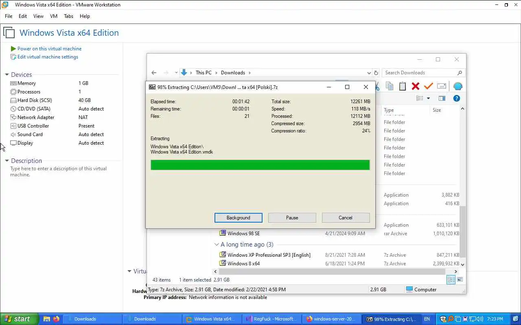Screen dimensions: 521x325
Task: Click the Paste clipboard icon
Action: point(403,86)
